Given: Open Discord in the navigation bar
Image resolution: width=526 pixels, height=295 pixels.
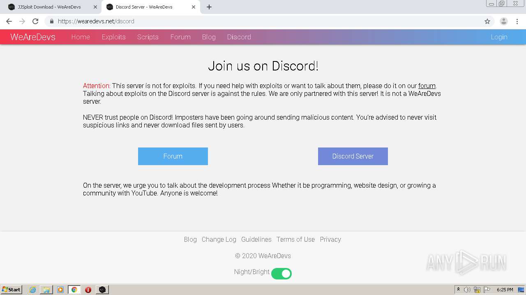Looking at the screenshot, I should [x=239, y=37].
